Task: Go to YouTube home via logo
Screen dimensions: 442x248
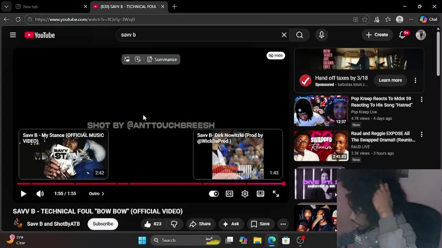Action: 40,35
